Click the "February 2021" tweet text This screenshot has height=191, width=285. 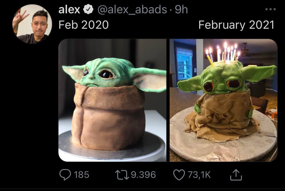pyautogui.click(x=236, y=25)
